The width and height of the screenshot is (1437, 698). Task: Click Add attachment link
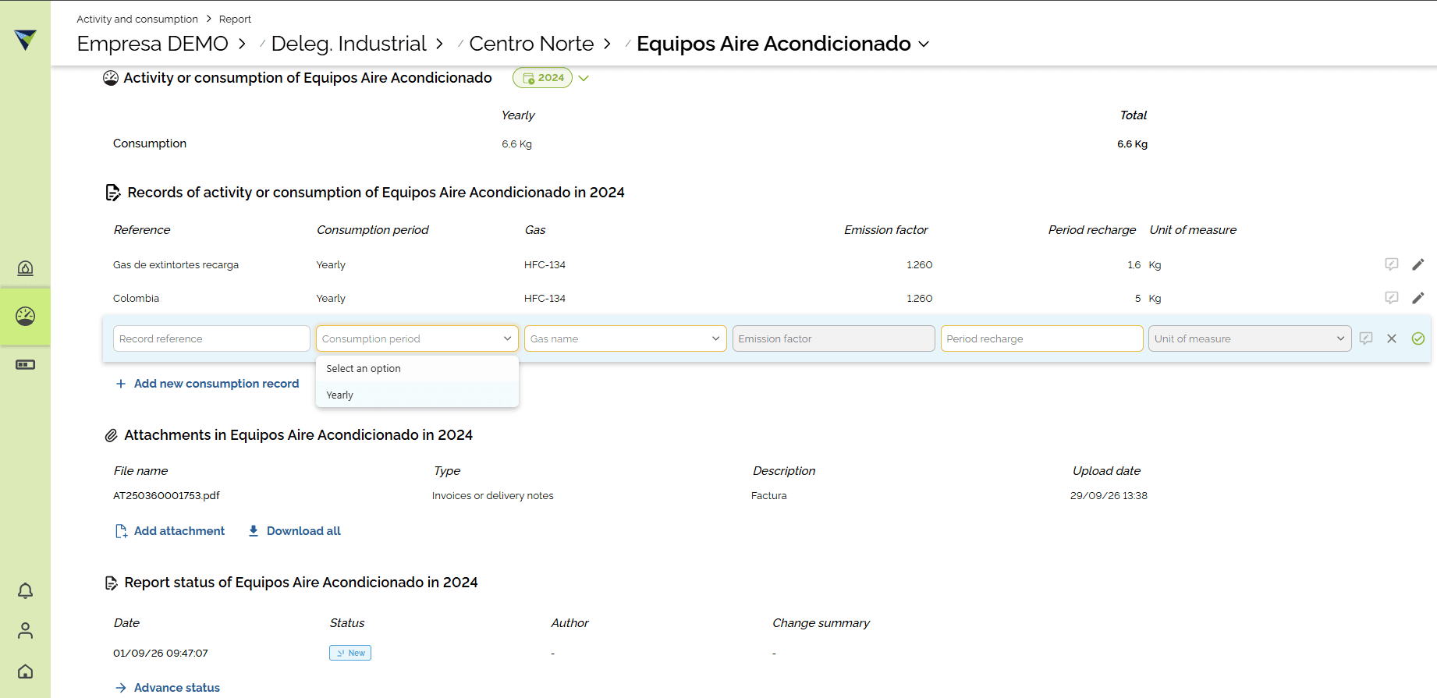(x=170, y=531)
